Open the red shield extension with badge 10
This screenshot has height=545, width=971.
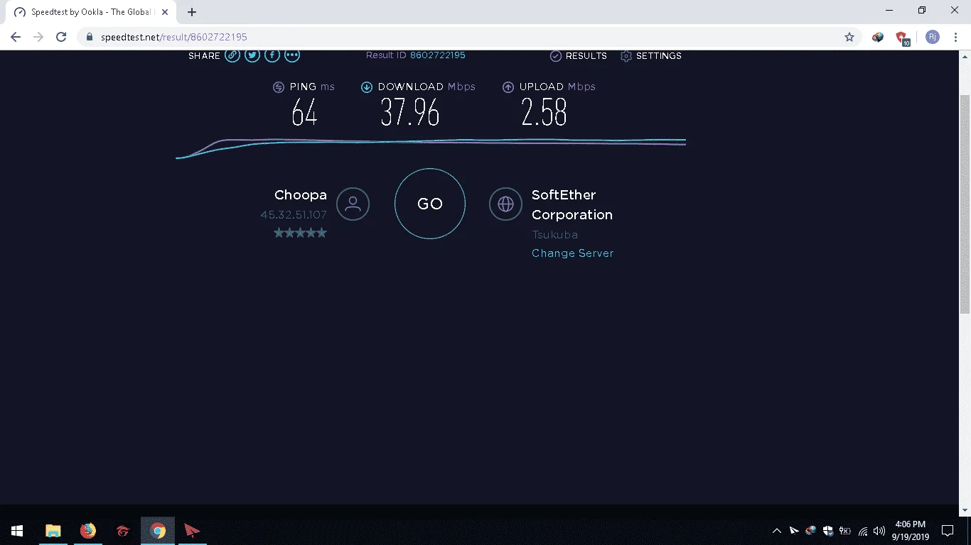pos(902,38)
